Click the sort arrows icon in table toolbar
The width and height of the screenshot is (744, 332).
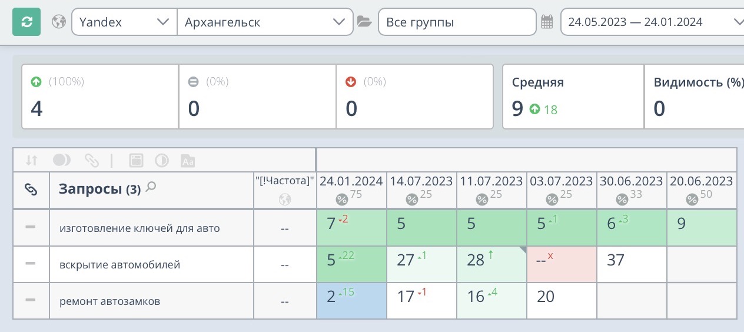tap(32, 160)
